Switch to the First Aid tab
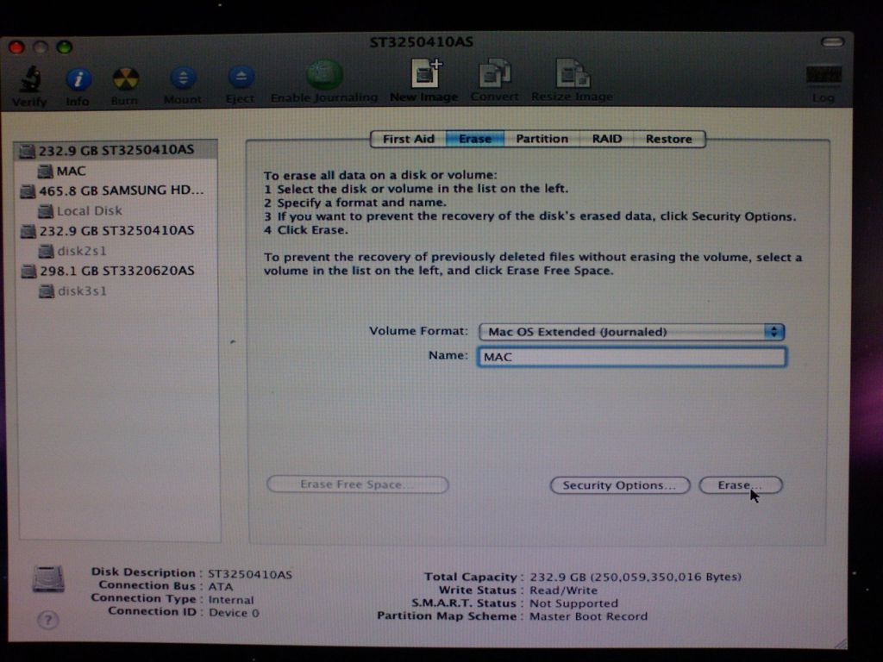 408,139
